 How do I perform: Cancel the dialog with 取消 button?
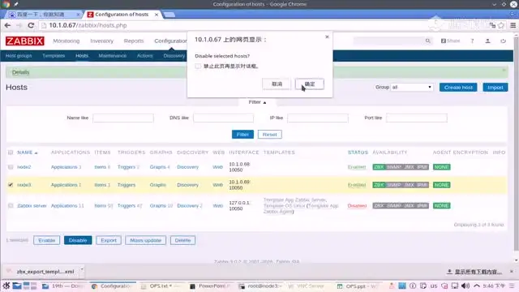pyautogui.click(x=277, y=84)
